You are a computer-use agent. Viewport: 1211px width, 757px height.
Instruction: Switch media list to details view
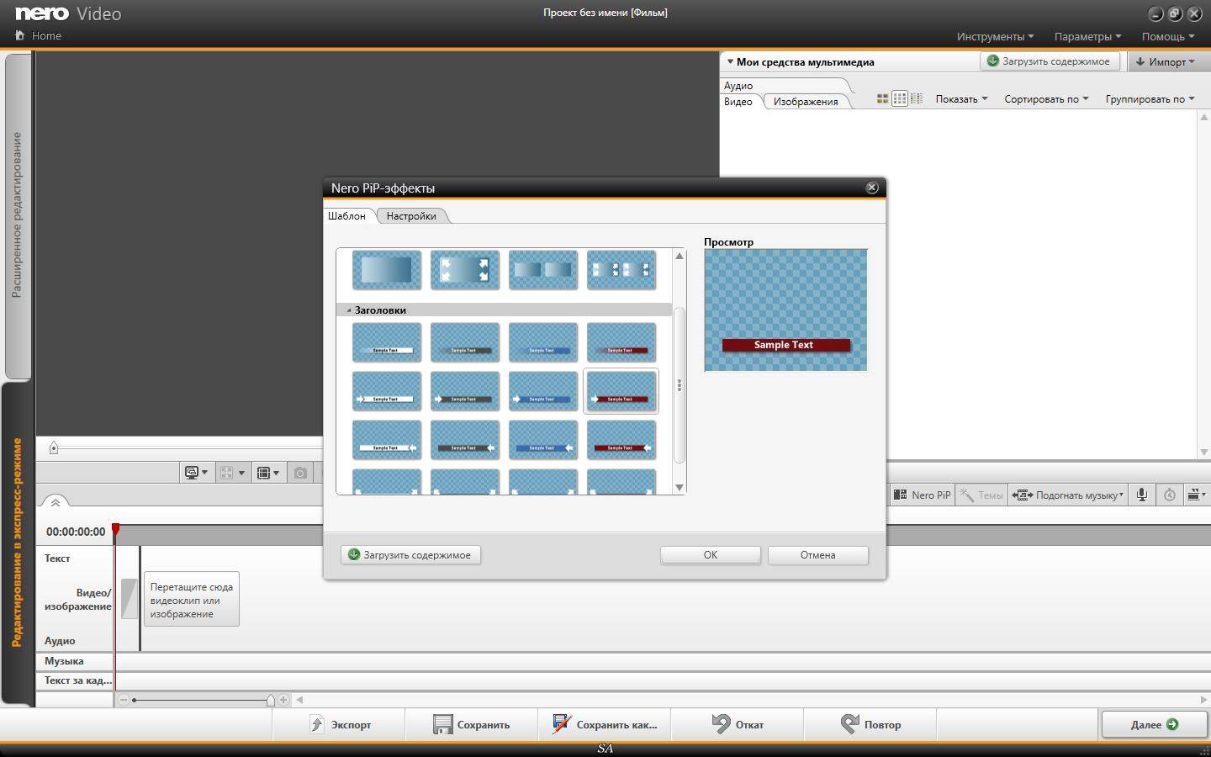click(x=917, y=99)
